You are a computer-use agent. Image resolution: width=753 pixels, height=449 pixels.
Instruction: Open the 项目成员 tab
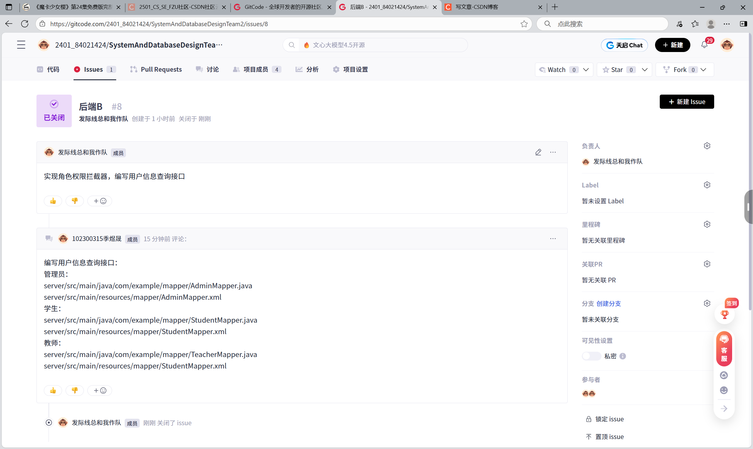pos(257,69)
